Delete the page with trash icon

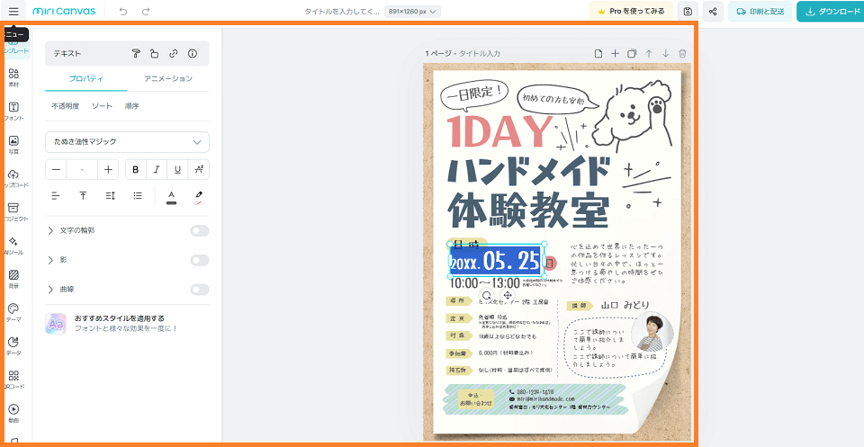pos(682,53)
